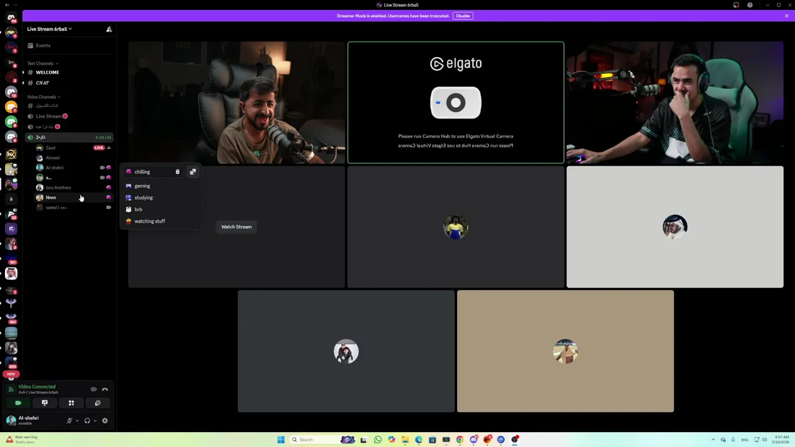The height and width of the screenshot is (447, 795).
Task: Open headphone output options chevron
Action: point(94,421)
